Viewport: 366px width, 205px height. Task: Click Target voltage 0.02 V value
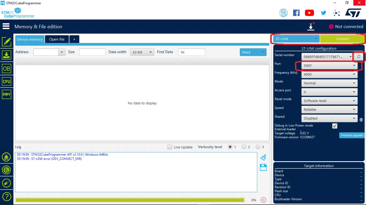coord(304,133)
